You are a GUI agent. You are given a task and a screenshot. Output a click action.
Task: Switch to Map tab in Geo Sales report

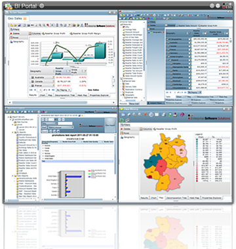click(50, 96)
